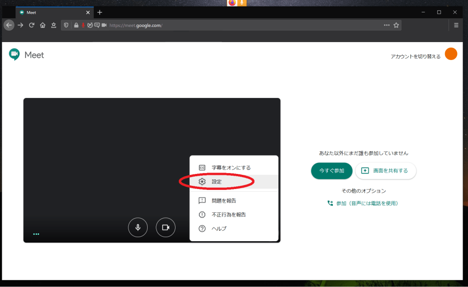The height and width of the screenshot is (287, 468).
Task: Click the orange microphone sharing indicator
Action: point(242,3)
